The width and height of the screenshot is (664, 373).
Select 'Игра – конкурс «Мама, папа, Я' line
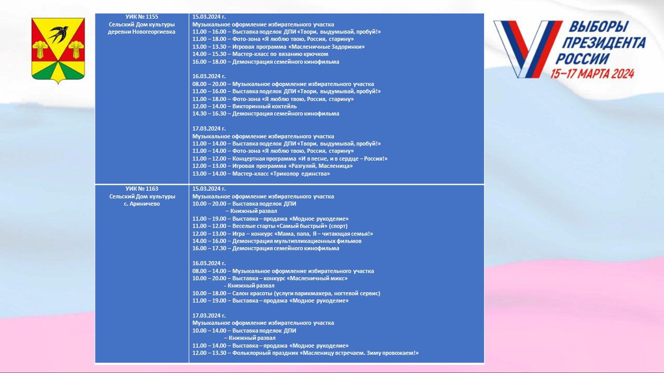click(x=283, y=234)
